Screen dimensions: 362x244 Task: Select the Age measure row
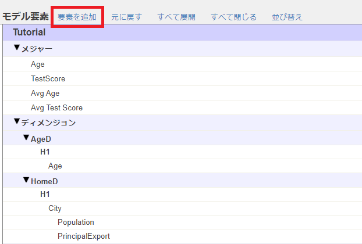(37, 64)
